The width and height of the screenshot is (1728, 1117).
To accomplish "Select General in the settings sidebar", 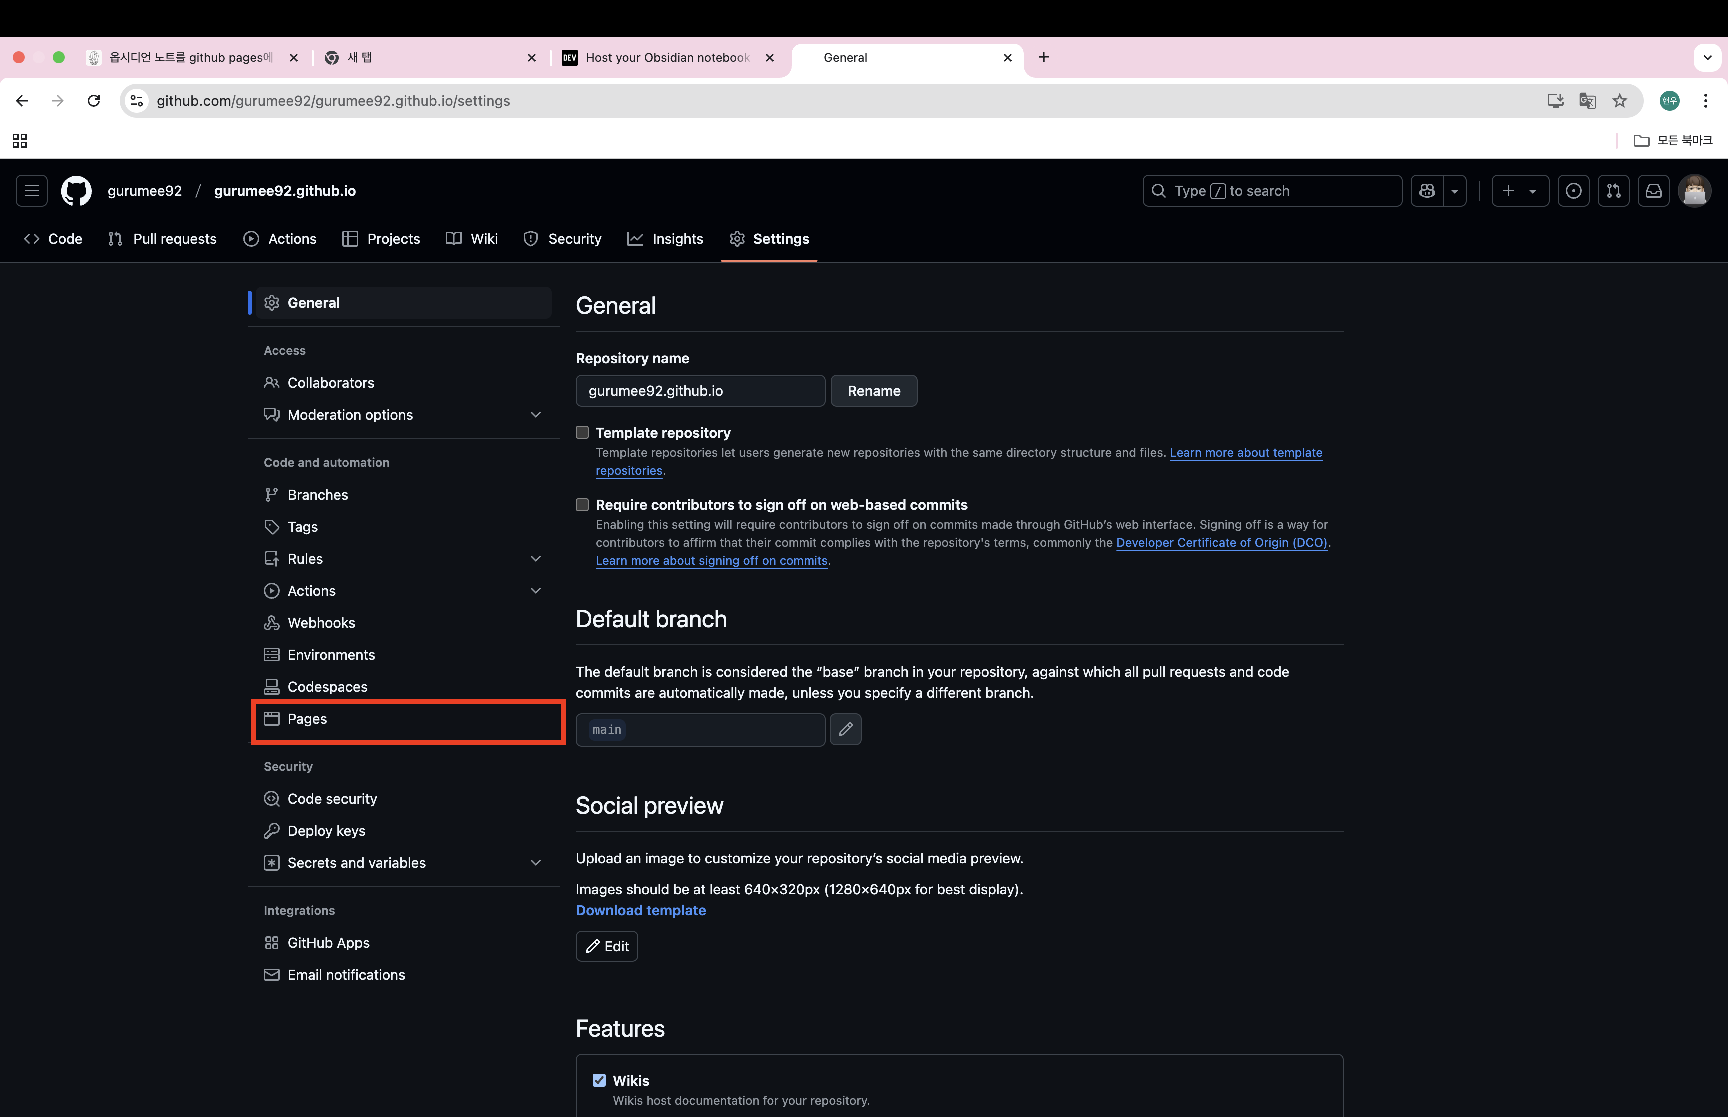I will point(403,303).
